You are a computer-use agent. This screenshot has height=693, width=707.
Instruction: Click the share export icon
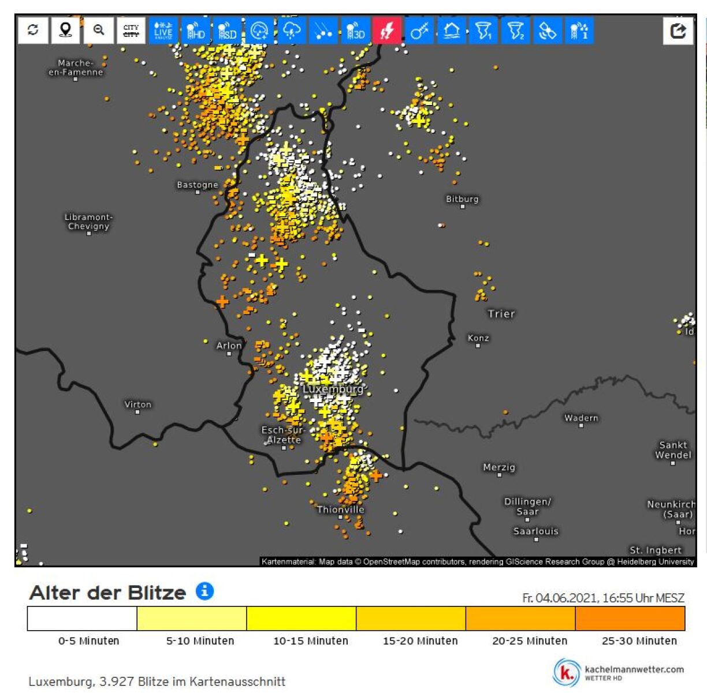pos(678,31)
